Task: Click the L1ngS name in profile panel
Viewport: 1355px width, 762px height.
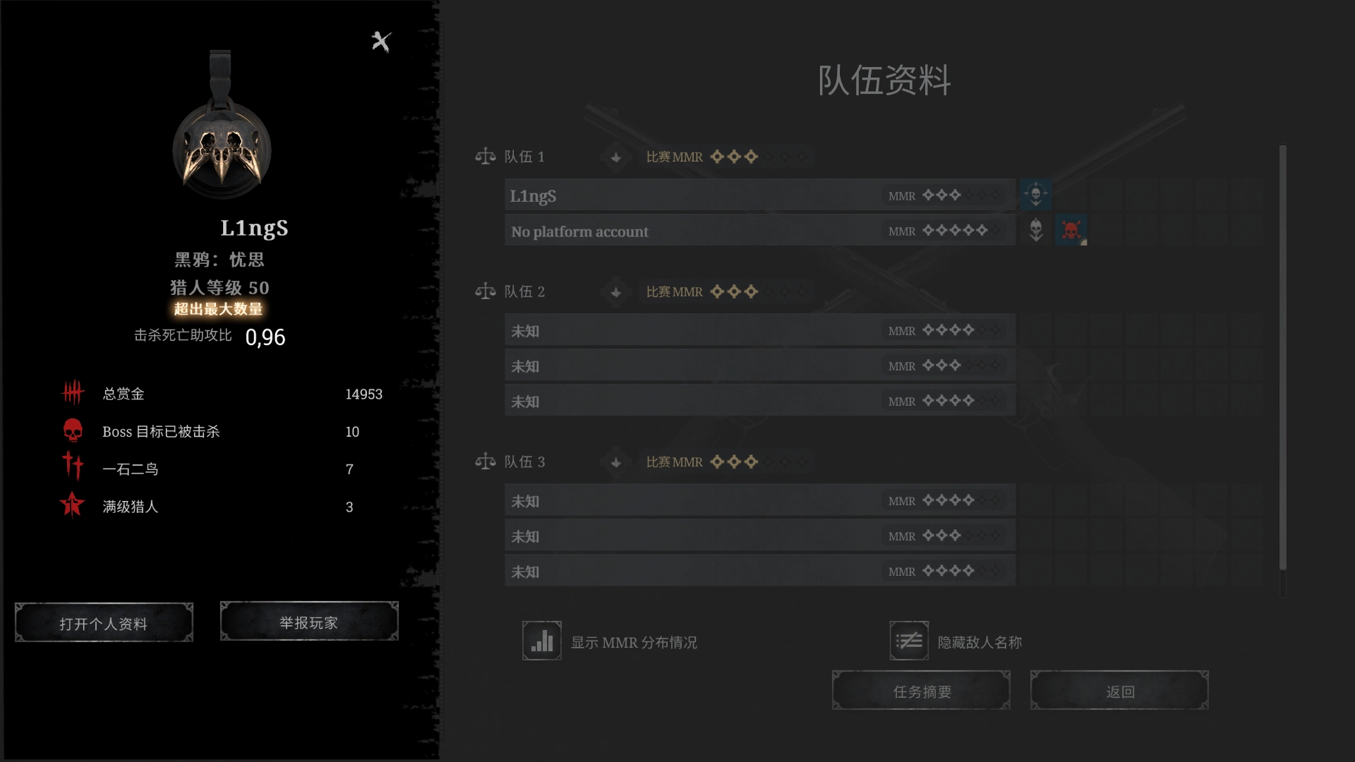Action: [254, 228]
